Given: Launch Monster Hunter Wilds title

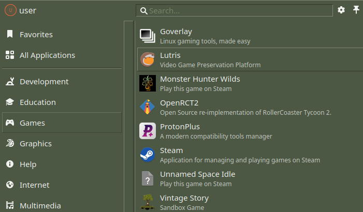Looking at the screenshot, I should tap(200, 79).
